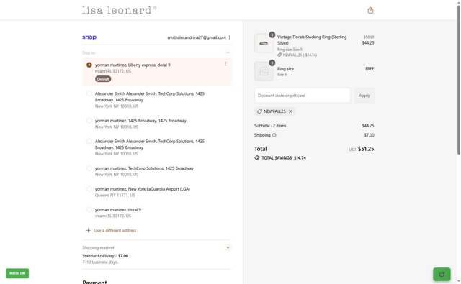The width and height of the screenshot is (461, 284).
Task: Click the plus icon for a different address
Action: coord(88,230)
